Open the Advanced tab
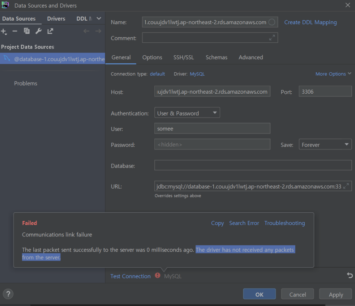The height and width of the screenshot is (306, 355). (251, 57)
